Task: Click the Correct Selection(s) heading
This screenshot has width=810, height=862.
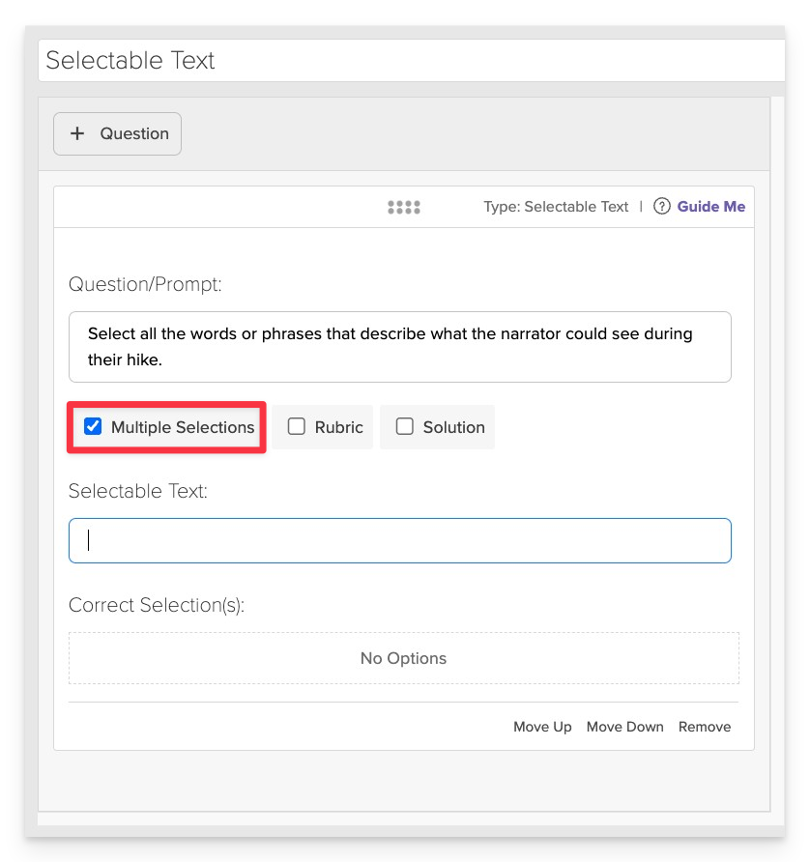Action: point(157,605)
